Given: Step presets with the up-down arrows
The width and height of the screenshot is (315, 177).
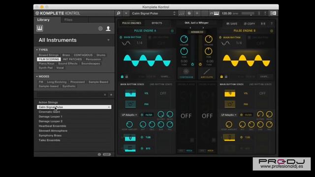Looking at the screenshot, I should (174, 13).
